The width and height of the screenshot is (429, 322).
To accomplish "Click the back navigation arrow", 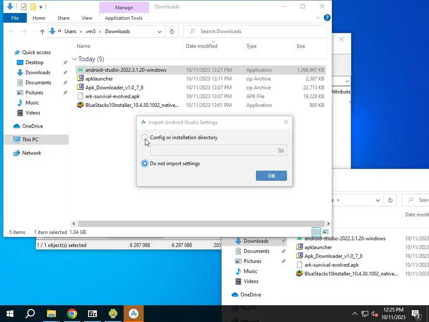I will tap(11, 31).
